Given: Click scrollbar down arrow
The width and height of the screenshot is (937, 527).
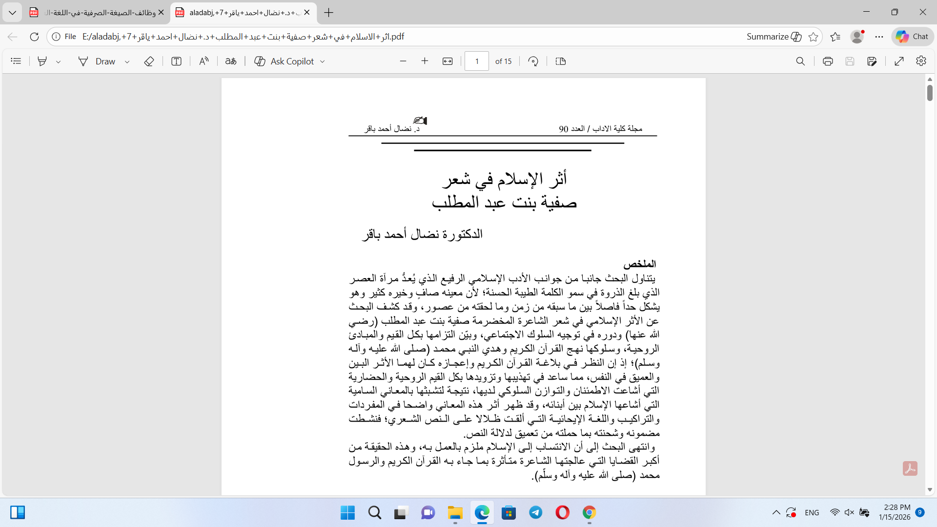Looking at the screenshot, I should (x=930, y=489).
